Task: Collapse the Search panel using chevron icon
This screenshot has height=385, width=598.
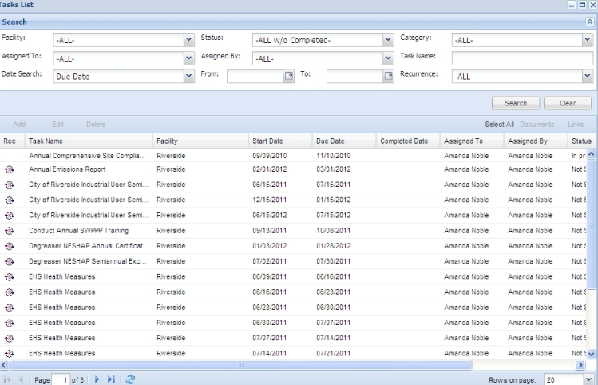Action: point(590,22)
